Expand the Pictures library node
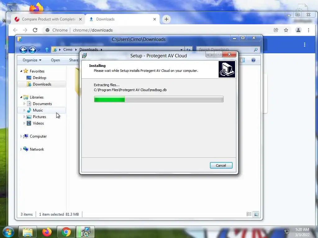318x238 pixels. (24, 117)
